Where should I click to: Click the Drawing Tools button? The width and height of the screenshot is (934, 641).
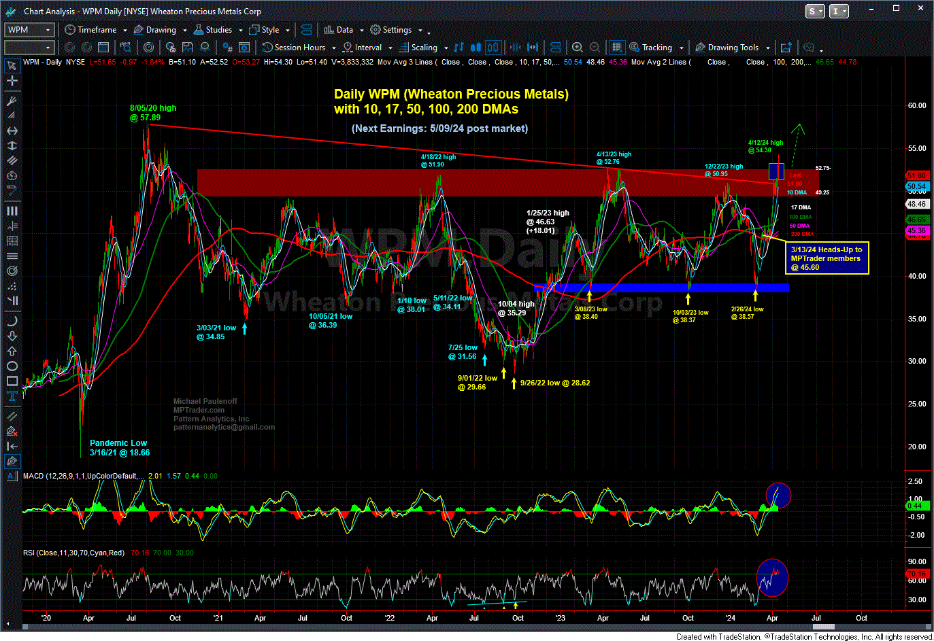(x=727, y=48)
